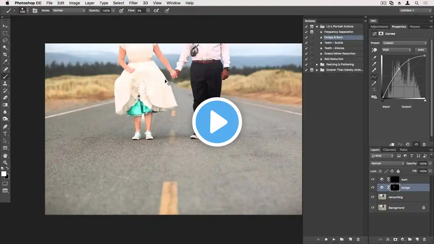Click the white foreground color swatch
434x244 pixels.
[4, 174]
